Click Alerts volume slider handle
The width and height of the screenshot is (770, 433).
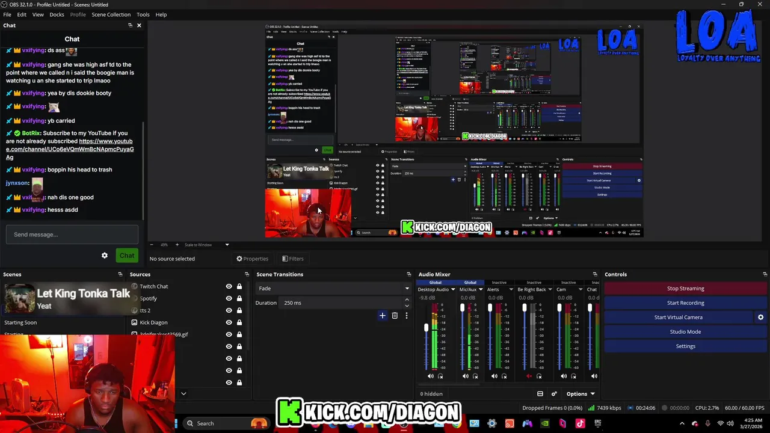[x=490, y=307]
